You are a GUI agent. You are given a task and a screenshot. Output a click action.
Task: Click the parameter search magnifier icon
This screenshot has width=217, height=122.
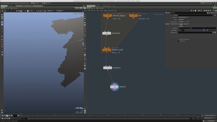tap(212, 13)
